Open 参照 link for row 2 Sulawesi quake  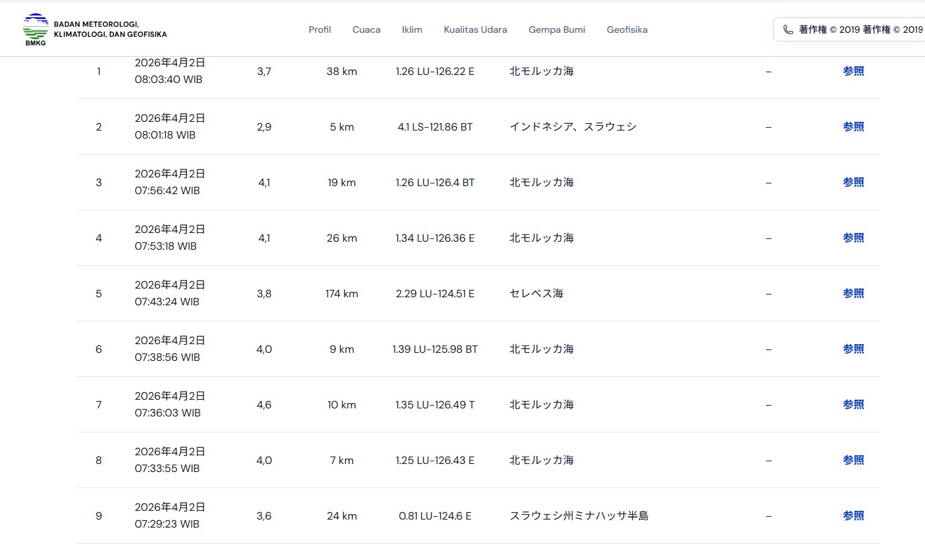[853, 127]
